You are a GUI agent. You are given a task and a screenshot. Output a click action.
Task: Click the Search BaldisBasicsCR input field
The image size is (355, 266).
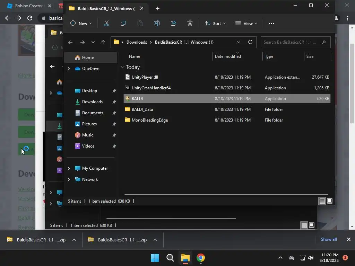pyautogui.click(x=295, y=42)
